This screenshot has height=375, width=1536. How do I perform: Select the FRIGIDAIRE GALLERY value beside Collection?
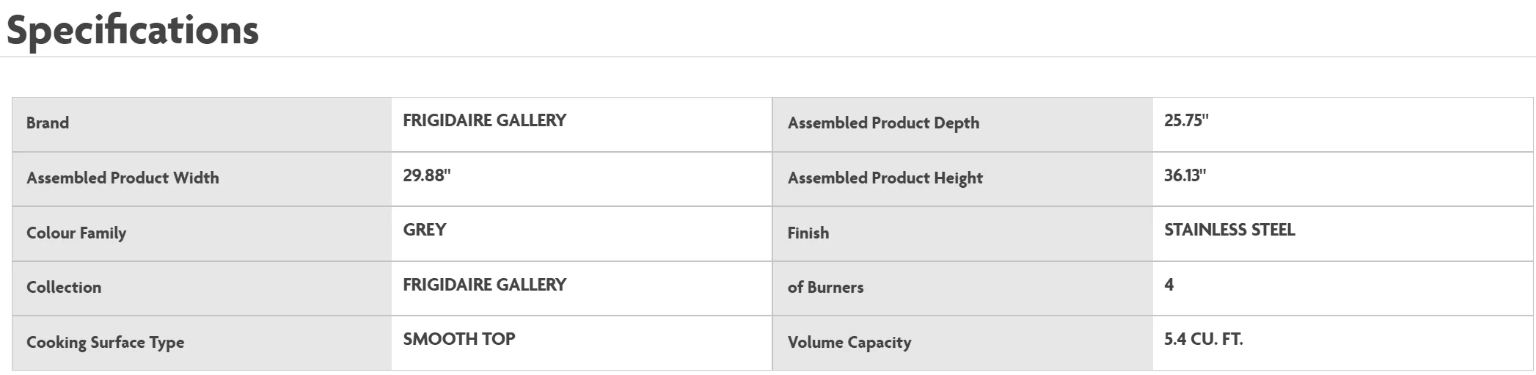[x=484, y=285]
